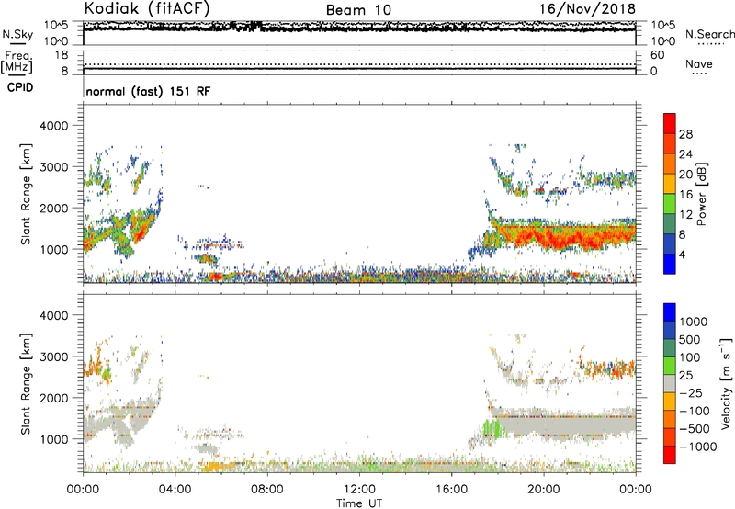This screenshot has height=509, width=735.
Task: Pick the light green 12–16 dB Power segment
Action: pyautogui.click(x=670, y=204)
